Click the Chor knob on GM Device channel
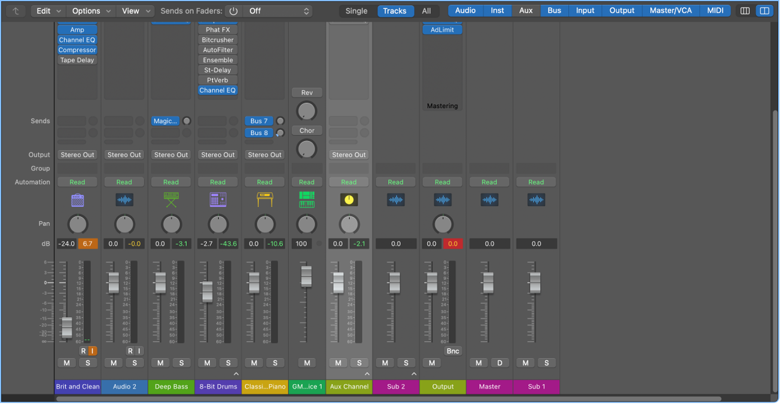 (x=307, y=149)
